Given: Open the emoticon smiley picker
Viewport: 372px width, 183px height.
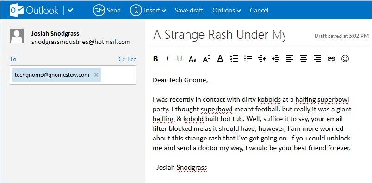Looking at the screenshot, I should pos(345,59).
